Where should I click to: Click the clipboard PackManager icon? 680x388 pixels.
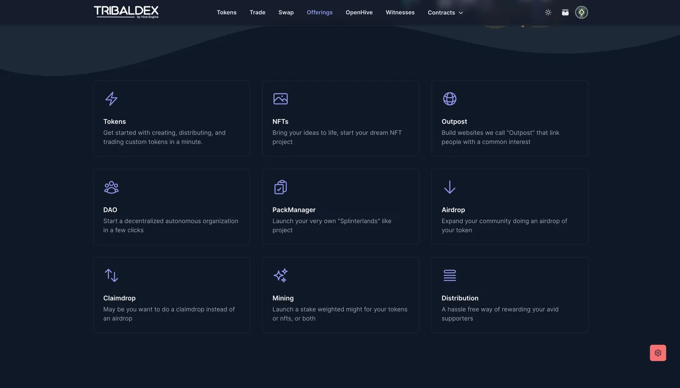pos(280,187)
